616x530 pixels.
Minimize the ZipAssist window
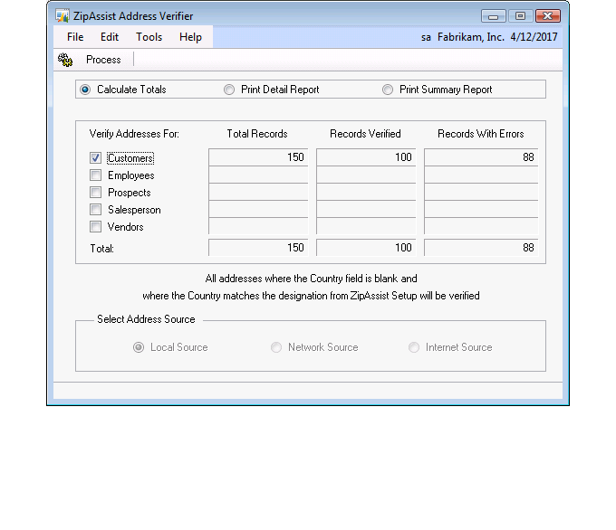click(x=494, y=16)
